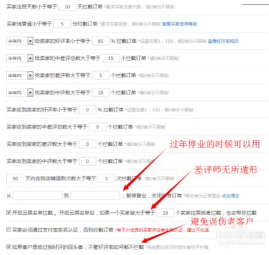Toggle the 开启云黑名单拦截 checkbox
This screenshot has height=255, width=269.
pyautogui.click(x=8, y=212)
